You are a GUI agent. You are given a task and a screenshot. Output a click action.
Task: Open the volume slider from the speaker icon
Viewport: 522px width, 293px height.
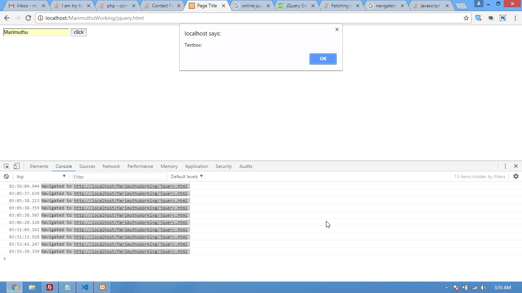(x=483, y=287)
